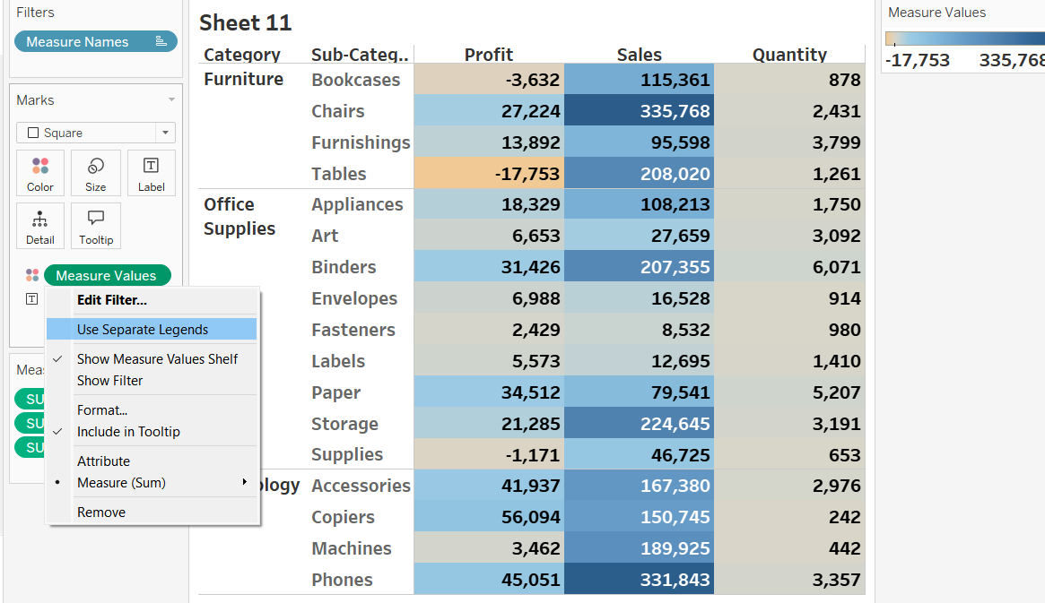This screenshot has width=1045, height=603.
Task: Toggle Include in Tooltip option
Action: click(128, 432)
